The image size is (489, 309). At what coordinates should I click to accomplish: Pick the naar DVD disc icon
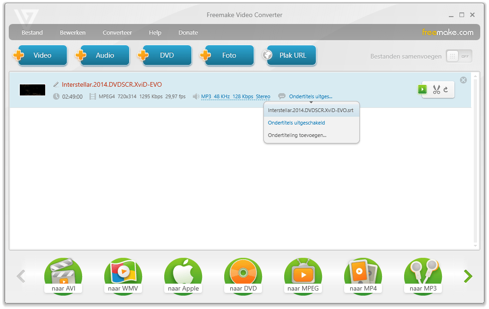(x=243, y=276)
